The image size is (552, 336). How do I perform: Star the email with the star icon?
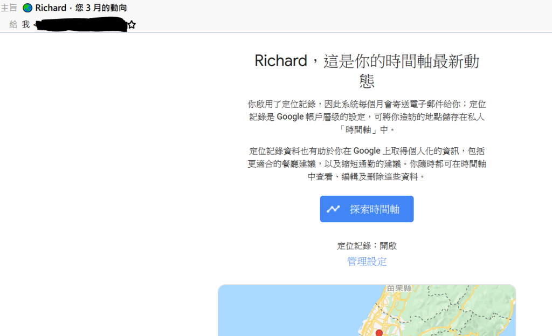(132, 25)
